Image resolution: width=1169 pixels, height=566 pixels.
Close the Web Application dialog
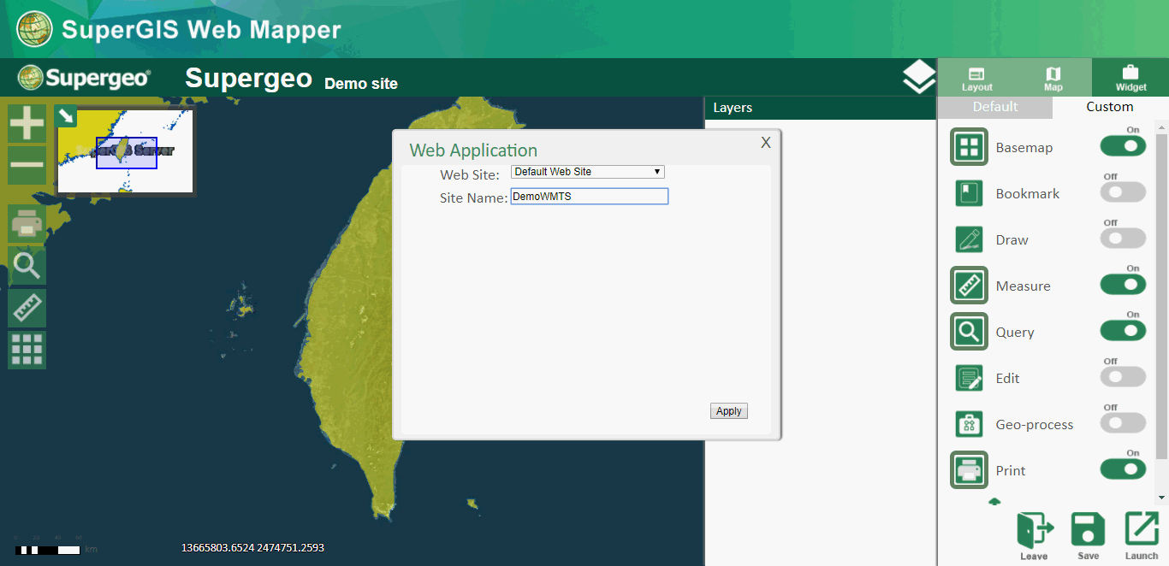click(x=766, y=143)
